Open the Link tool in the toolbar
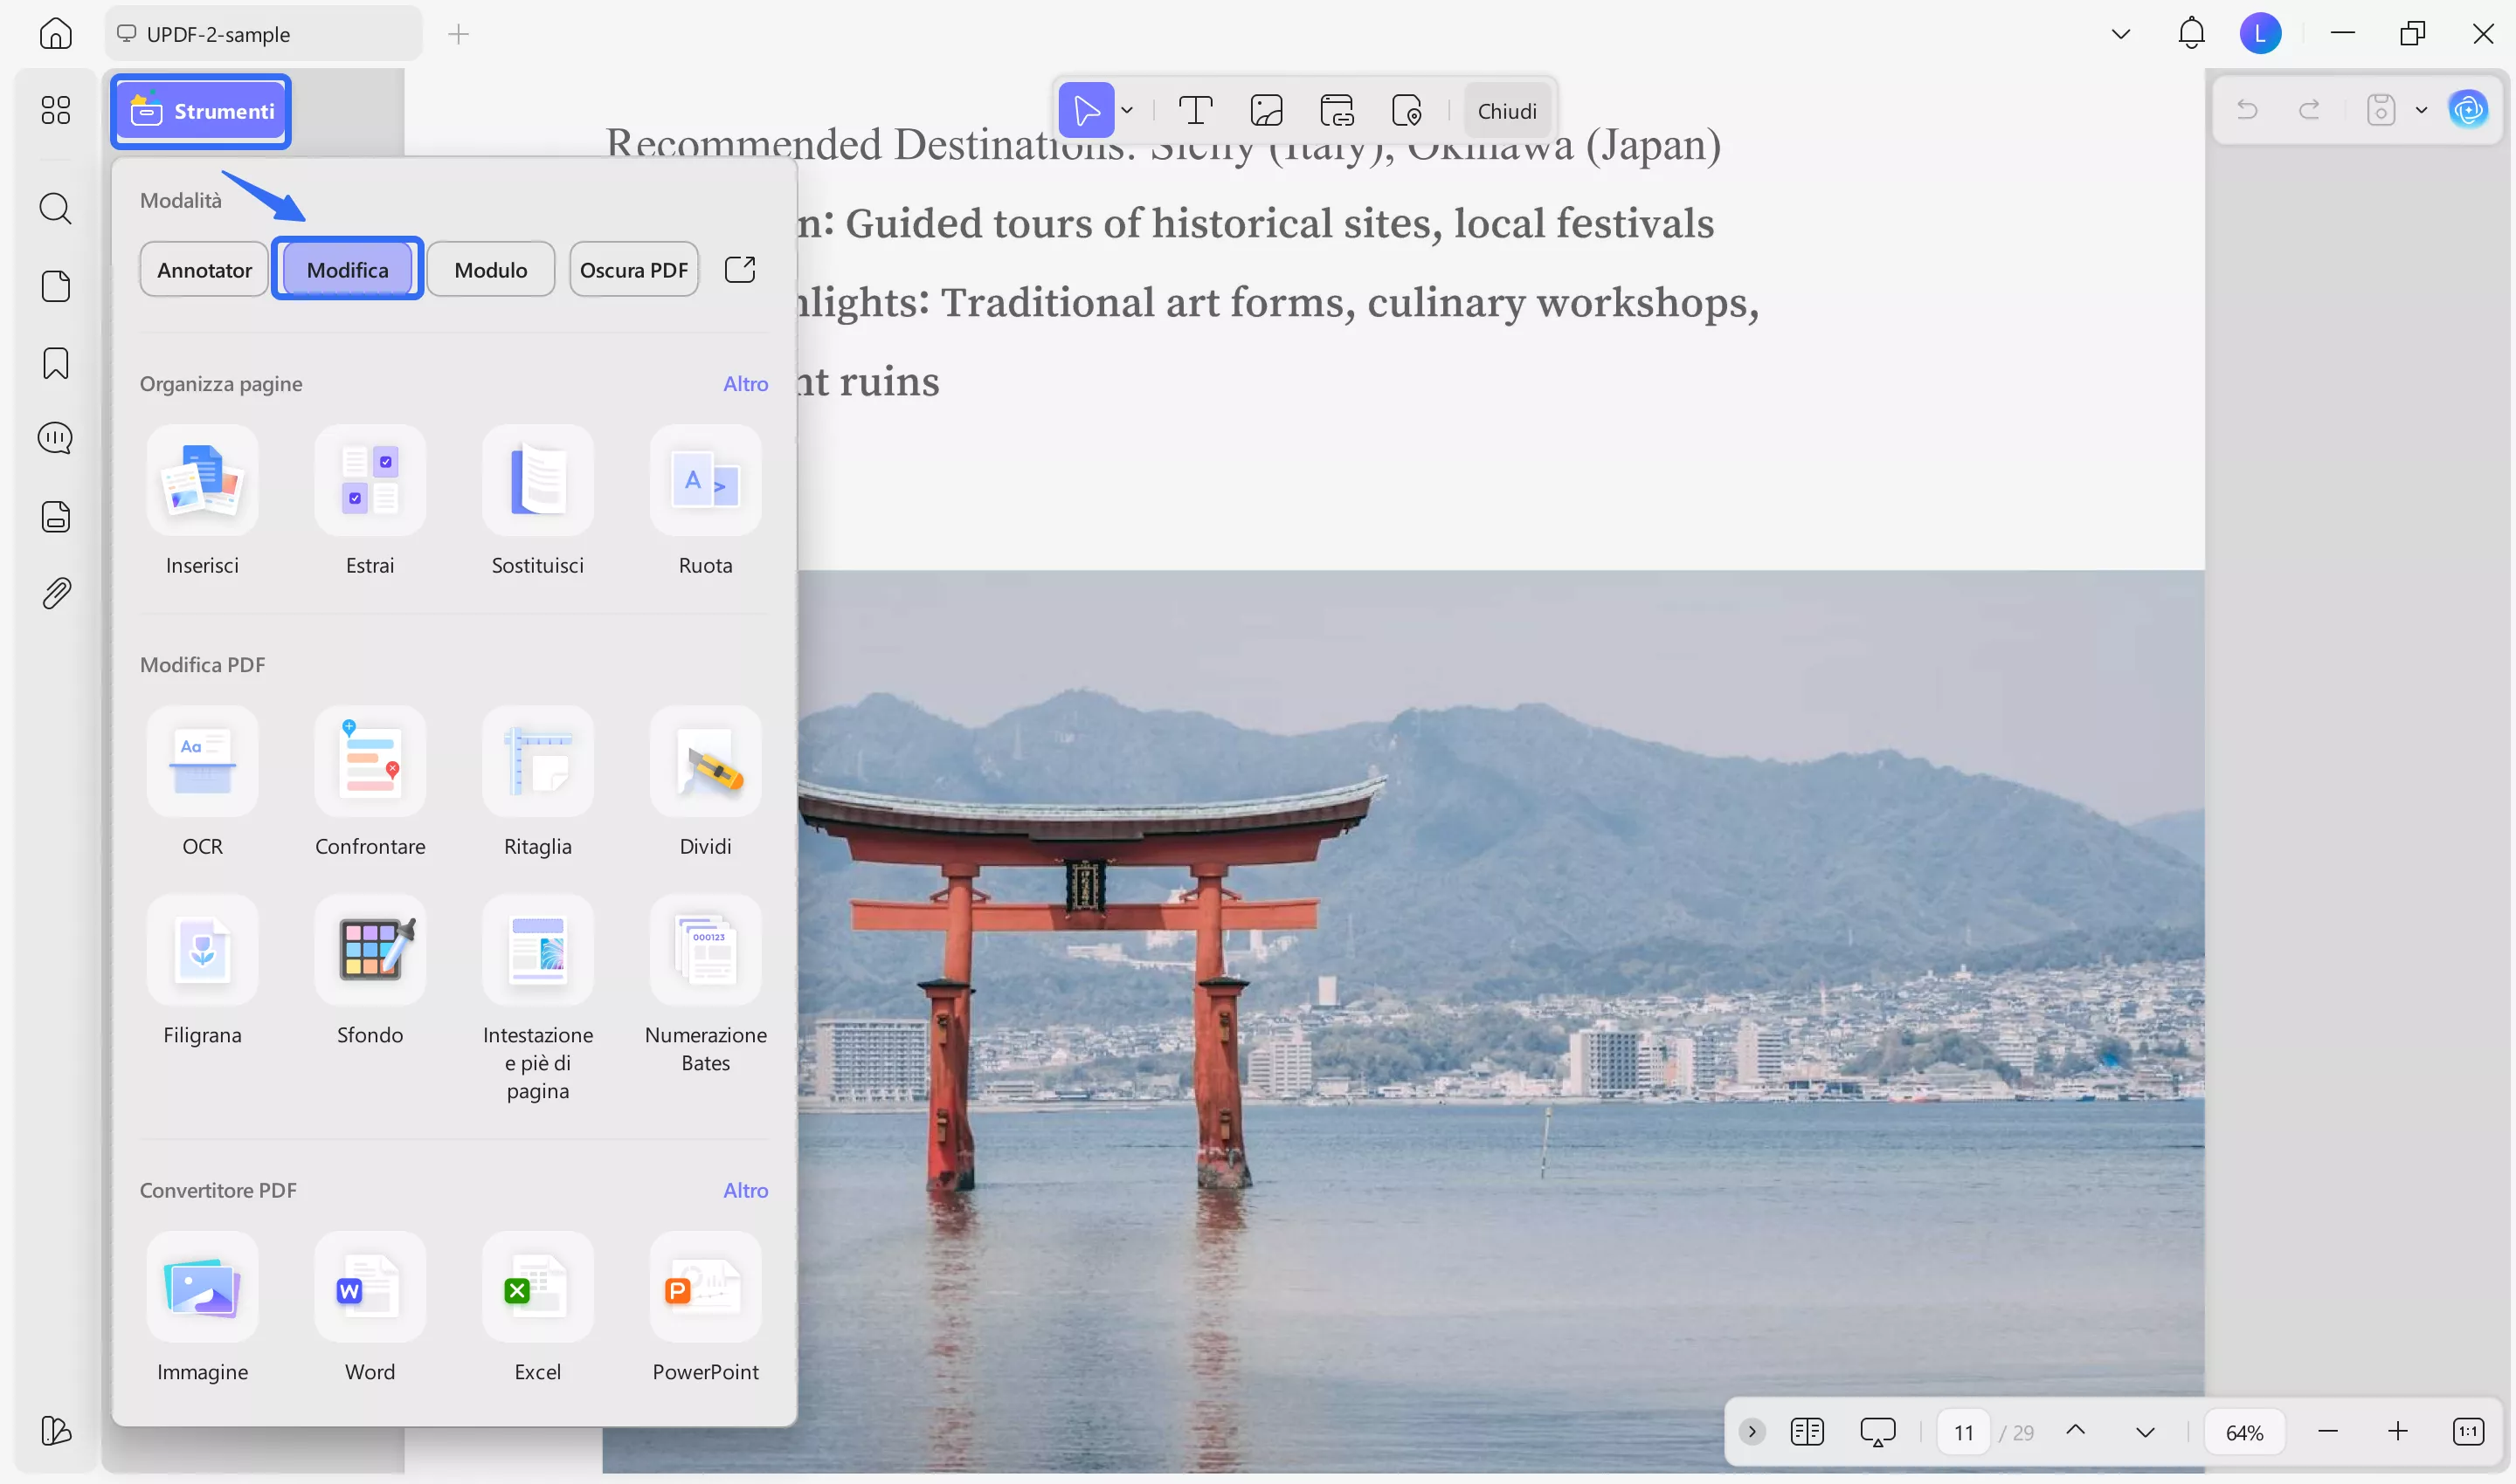2516x1484 pixels. (1338, 110)
